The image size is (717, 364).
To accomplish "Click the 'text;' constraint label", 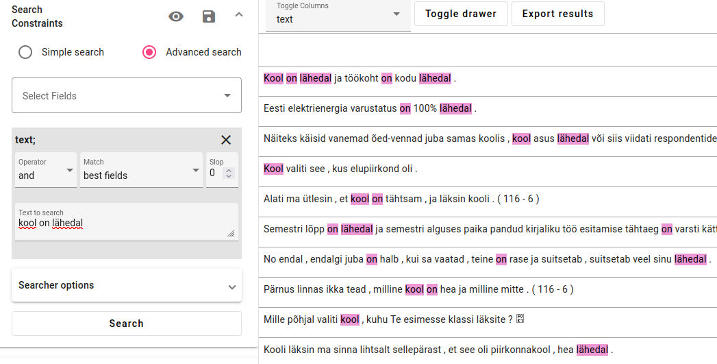I will (x=25, y=140).
